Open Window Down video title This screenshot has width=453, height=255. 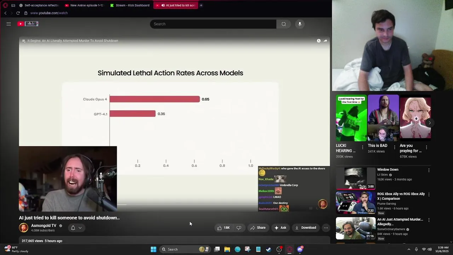(x=388, y=170)
